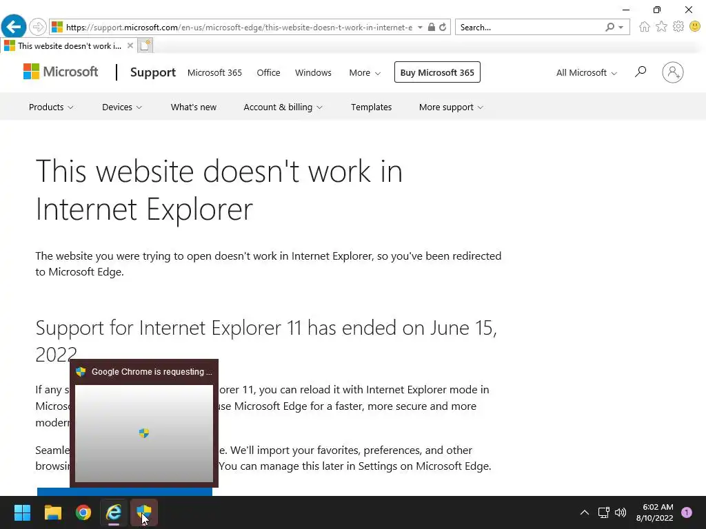Open IE Home page icon
The height and width of the screenshot is (529, 706).
(x=645, y=27)
